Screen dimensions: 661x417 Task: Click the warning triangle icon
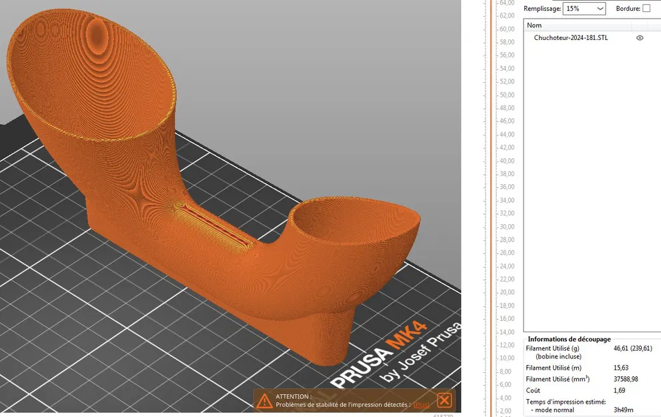coord(264,400)
